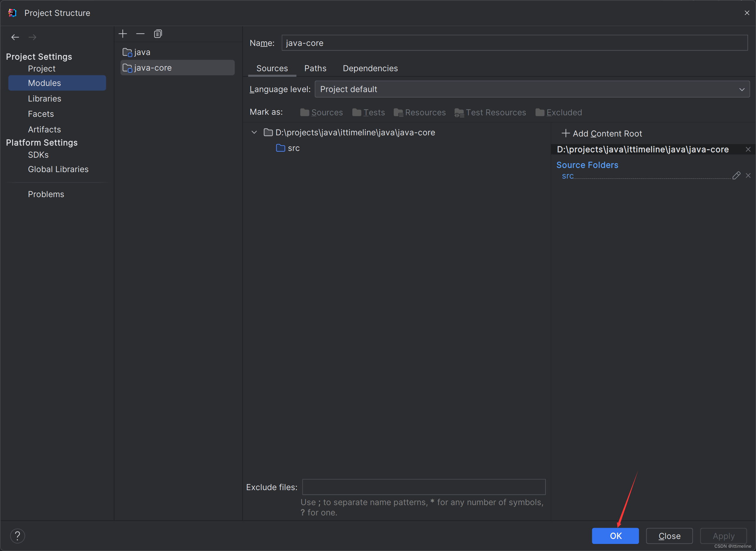Click the copy module icon
Viewport: 756px width, 551px height.
coord(158,34)
